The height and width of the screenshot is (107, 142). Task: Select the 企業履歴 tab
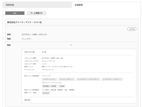106,5
